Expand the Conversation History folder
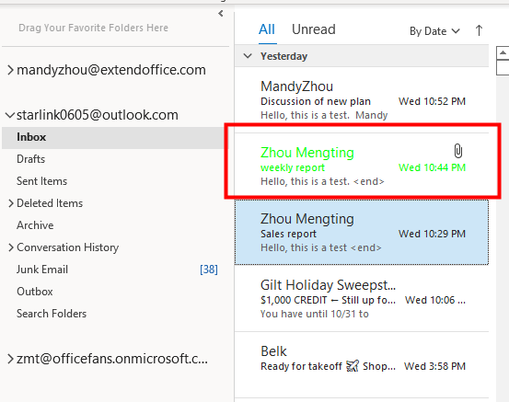 click(x=11, y=247)
